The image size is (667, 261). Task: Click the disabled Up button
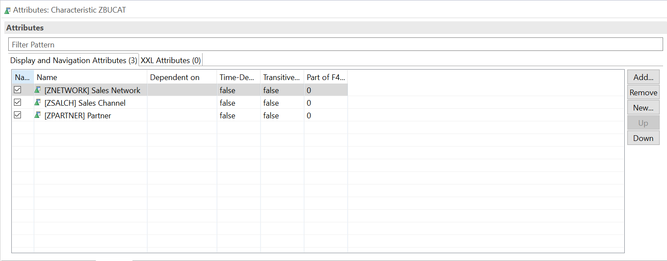tap(643, 122)
